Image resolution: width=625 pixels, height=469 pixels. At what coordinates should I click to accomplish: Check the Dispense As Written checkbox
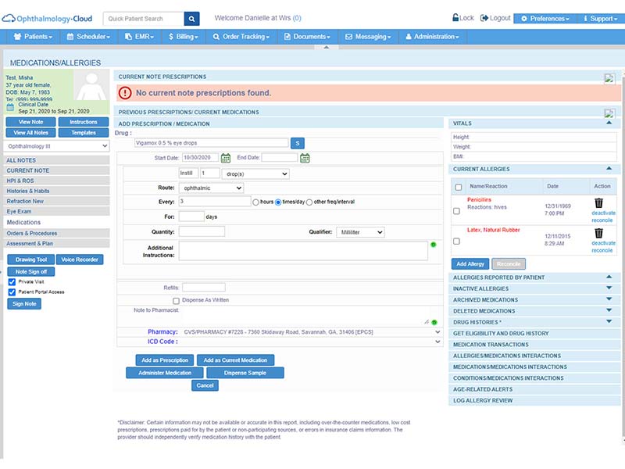[175, 300]
